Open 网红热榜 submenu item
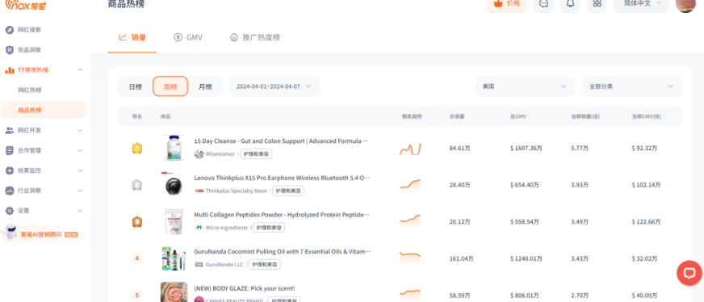The width and height of the screenshot is (704, 302). (x=30, y=90)
